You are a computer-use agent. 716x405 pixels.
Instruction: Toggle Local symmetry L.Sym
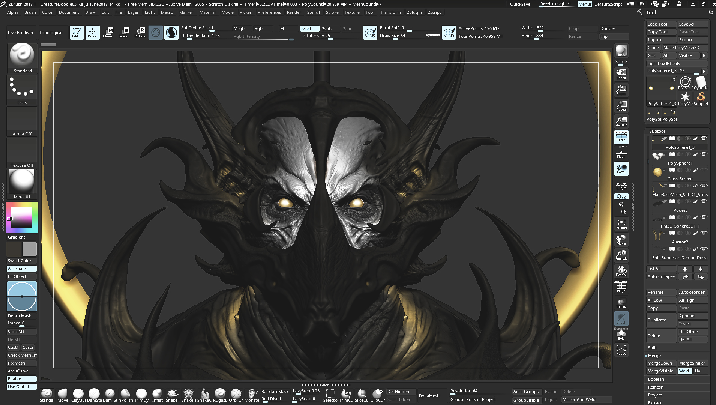click(621, 186)
